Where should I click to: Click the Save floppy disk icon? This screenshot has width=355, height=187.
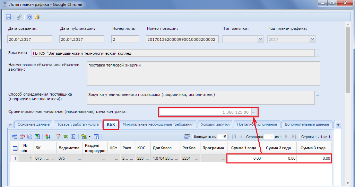pos(9,17)
